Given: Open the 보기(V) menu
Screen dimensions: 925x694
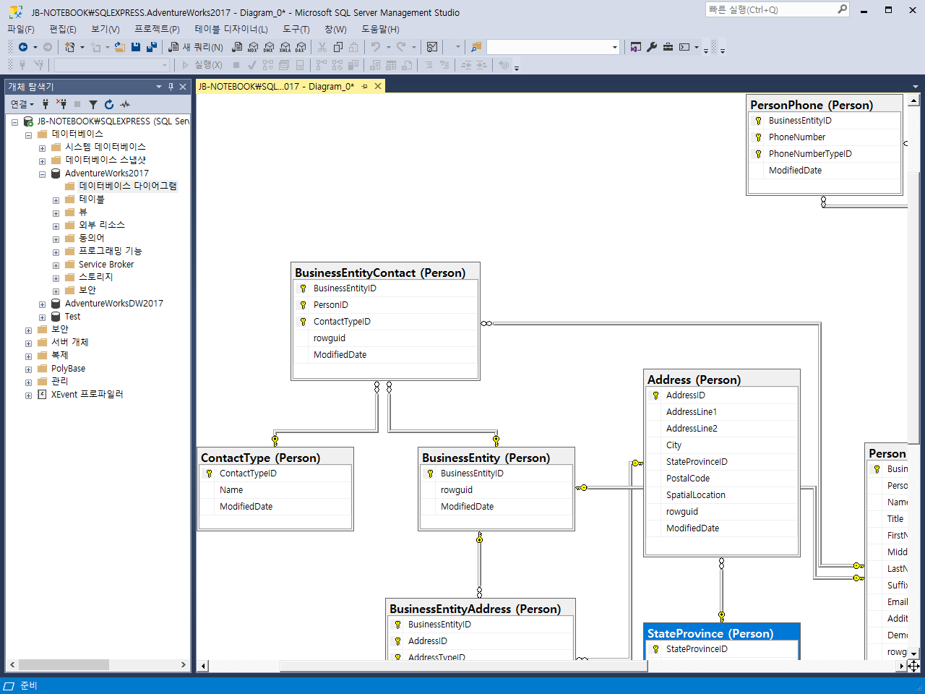Looking at the screenshot, I should coord(106,29).
